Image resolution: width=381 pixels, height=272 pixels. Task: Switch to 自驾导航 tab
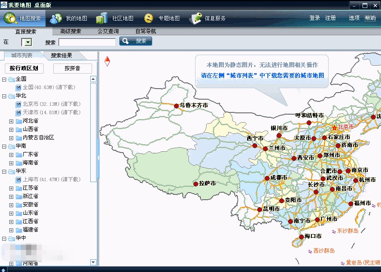tap(146, 31)
